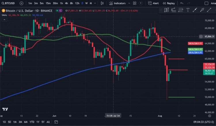216x126 pixels.
Task: Click red SMA value 62,386.74
Action: point(14,15)
